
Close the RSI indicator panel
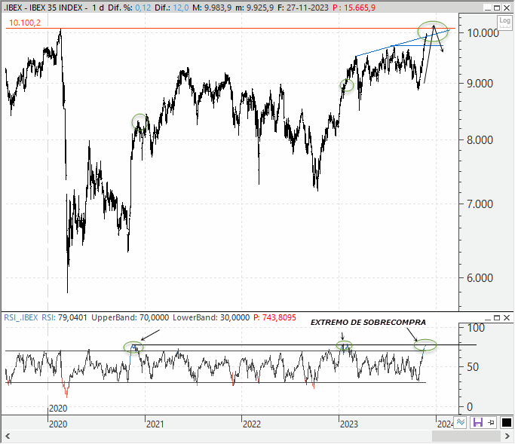[x=507, y=318]
